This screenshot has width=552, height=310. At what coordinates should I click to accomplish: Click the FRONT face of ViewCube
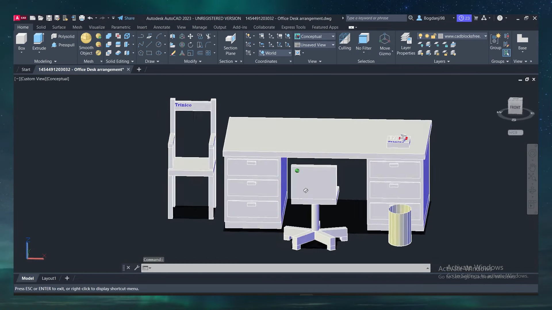click(x=515, y=108)
